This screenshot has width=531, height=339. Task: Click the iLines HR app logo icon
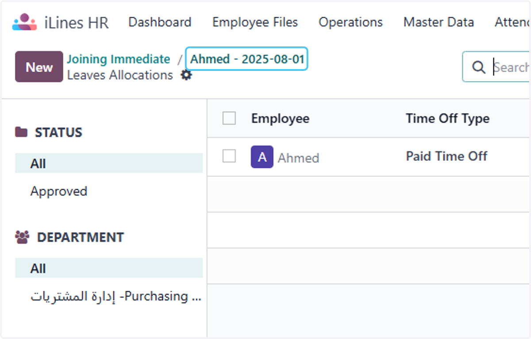pyautogui.click(x=25, y=22)
